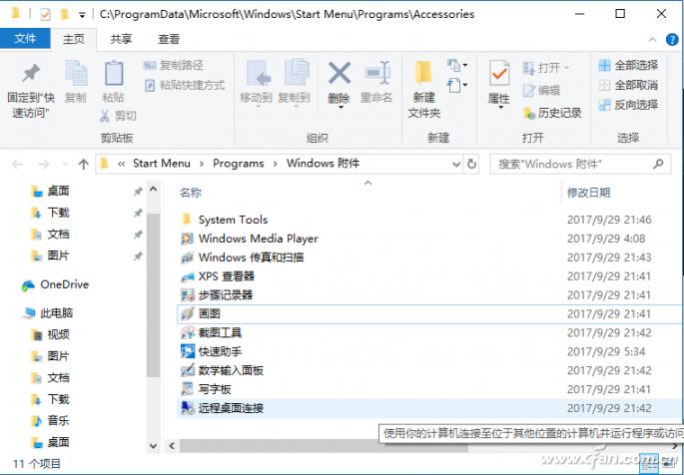Click the Copy icon in the ribbon

point(76,72)
